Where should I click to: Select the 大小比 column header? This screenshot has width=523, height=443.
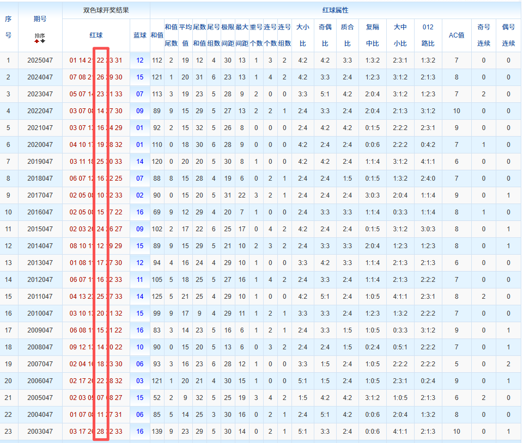tap(302, 35)
